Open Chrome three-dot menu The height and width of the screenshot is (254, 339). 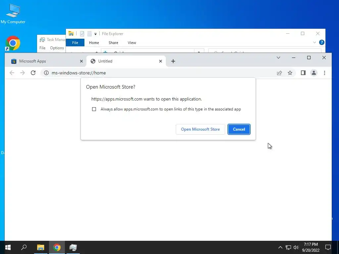[324, 73]
